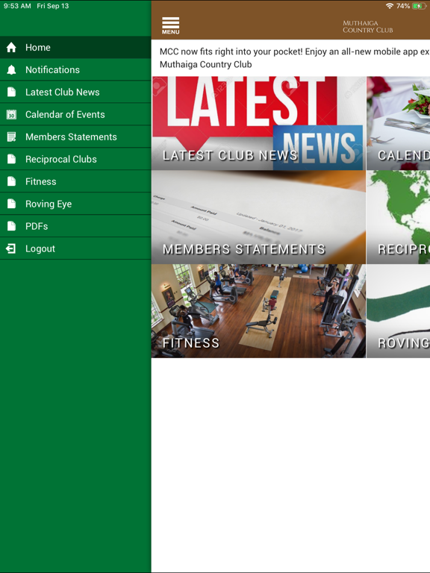Tap the Wi-Fi status icon
Viewport: 430px width, 573px height.
coord(390,6)
